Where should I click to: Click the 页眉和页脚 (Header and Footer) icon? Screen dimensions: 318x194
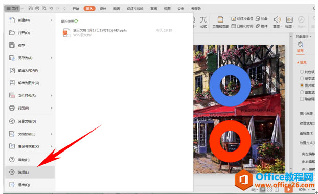point(220,22)
